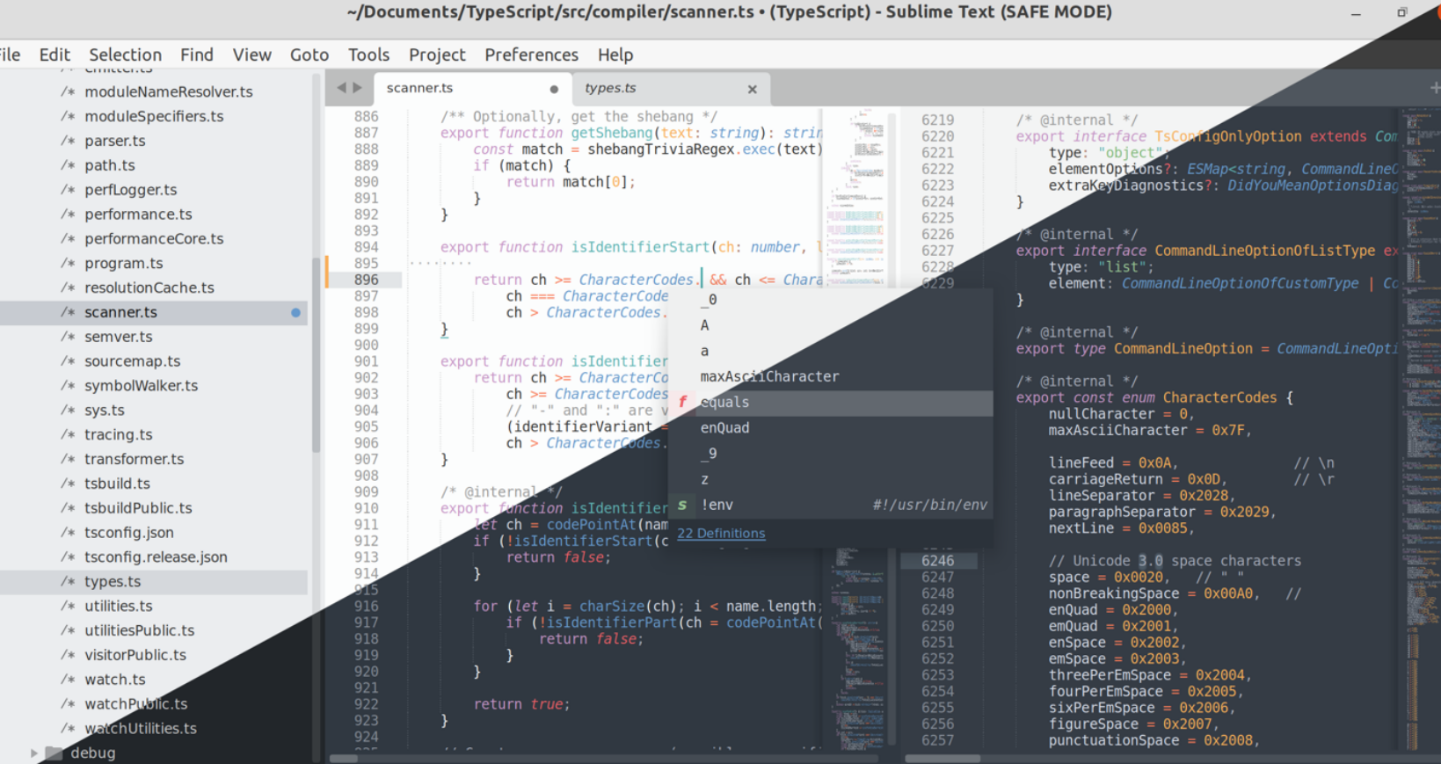This screenshot has height=764, width=1441.
Task: Open the Goto menu
Action: (309, 55)
